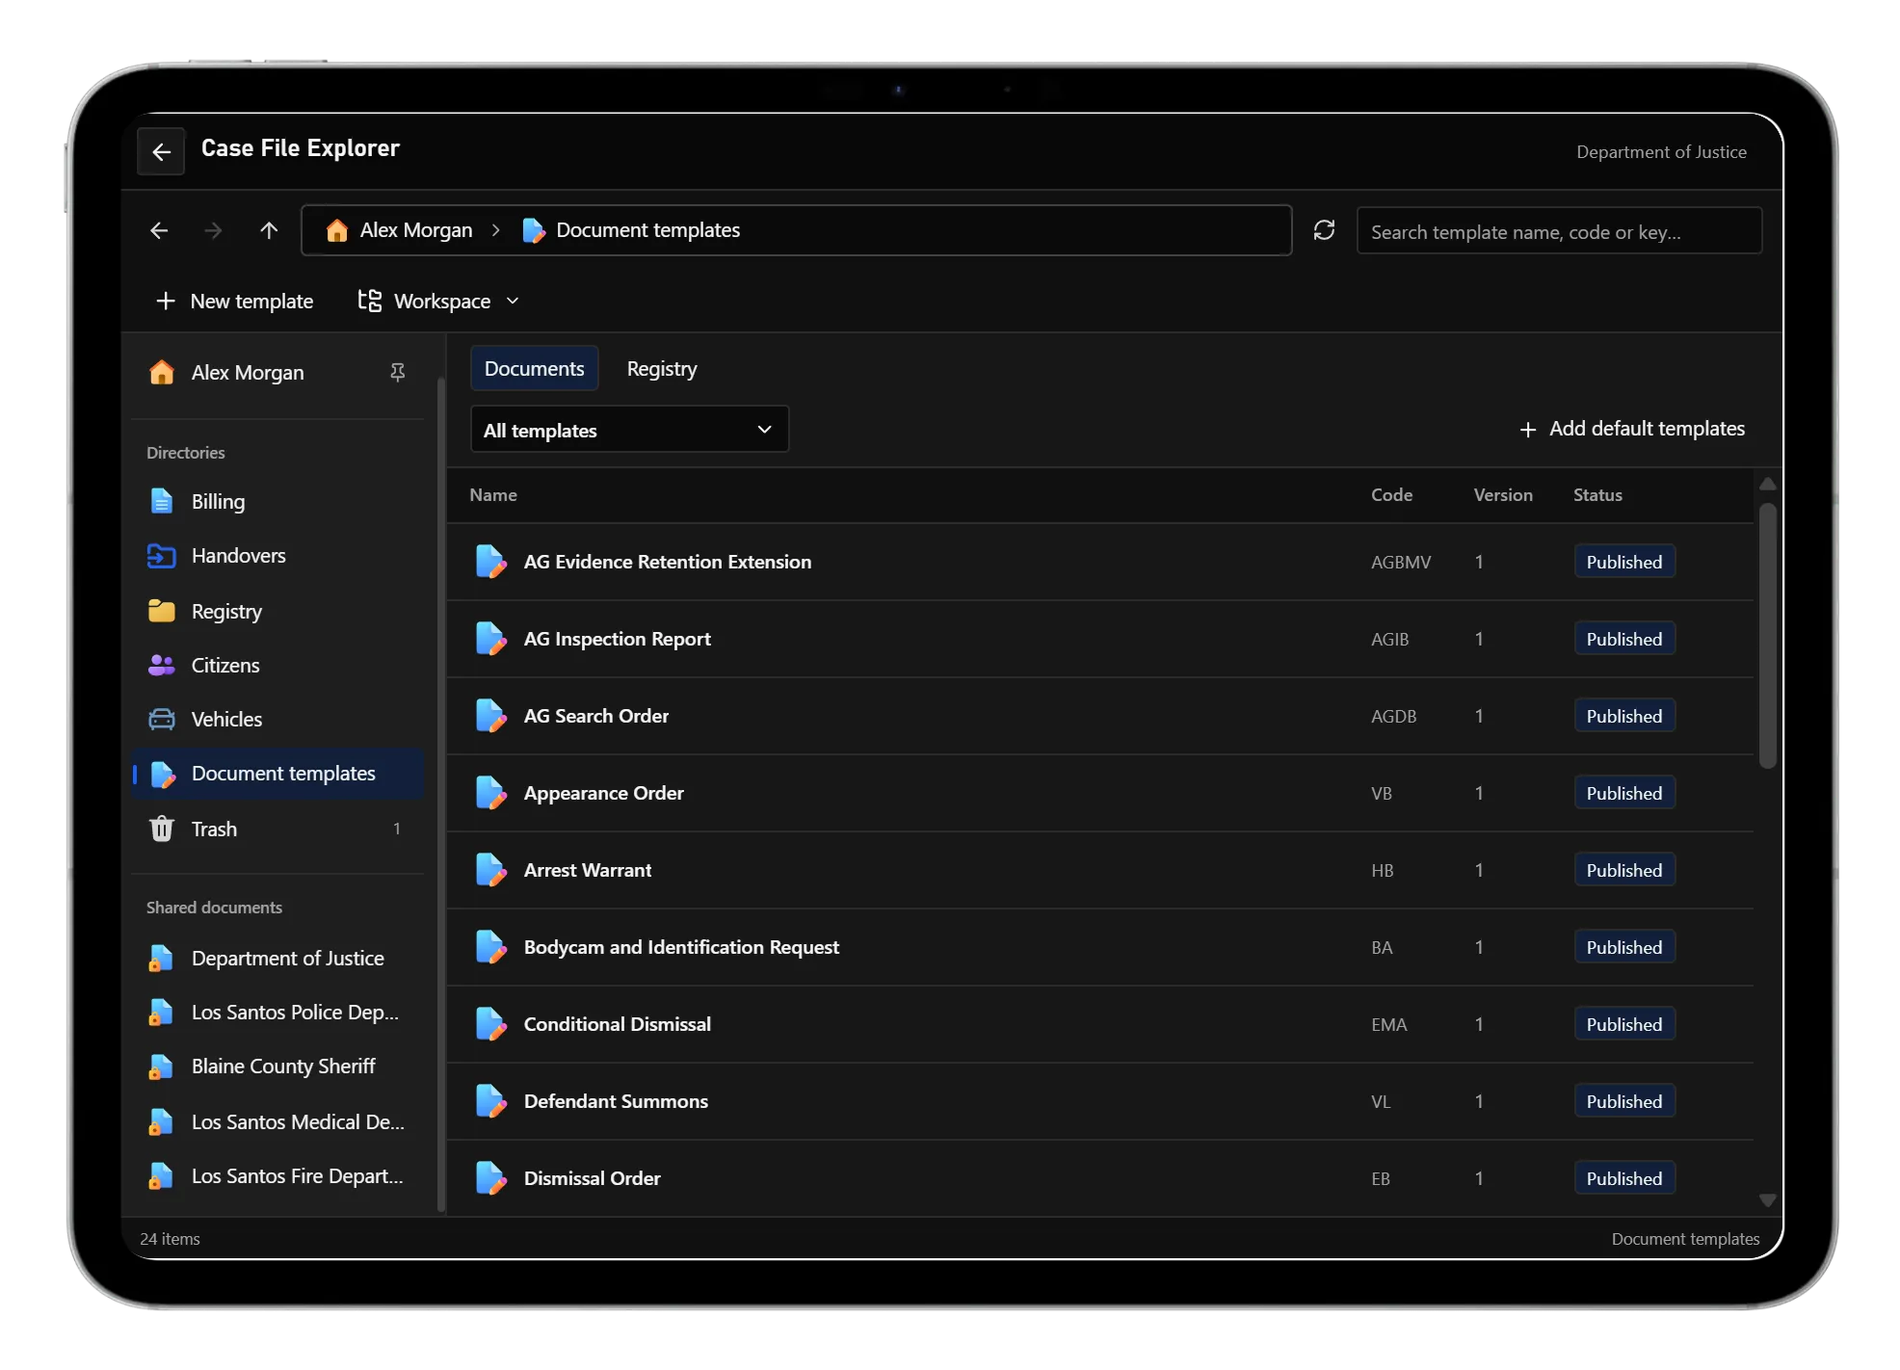Sort by the Name column header
This screenshot has height=1370, width=1900.
coord(493,495)
